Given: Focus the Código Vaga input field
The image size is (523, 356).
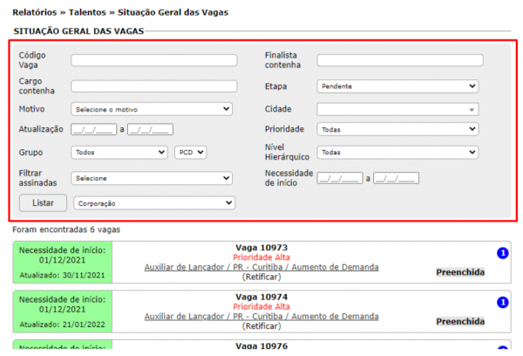Looking at the screenshot, I should tap(153, 60).
